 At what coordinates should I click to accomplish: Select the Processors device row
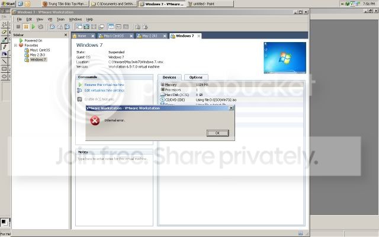(x=232, y=89)
